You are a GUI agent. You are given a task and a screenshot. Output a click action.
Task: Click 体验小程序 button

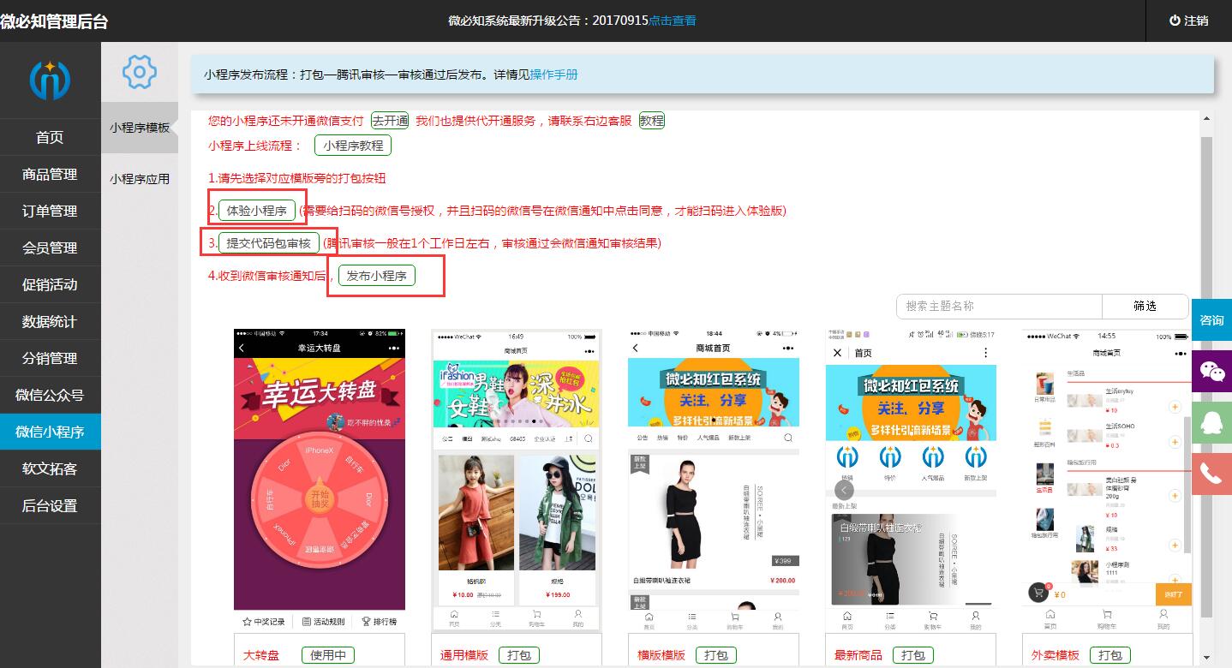(x=257, y=211)
